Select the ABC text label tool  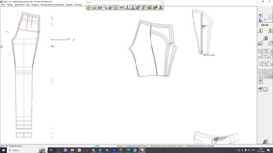pos(260,89)
